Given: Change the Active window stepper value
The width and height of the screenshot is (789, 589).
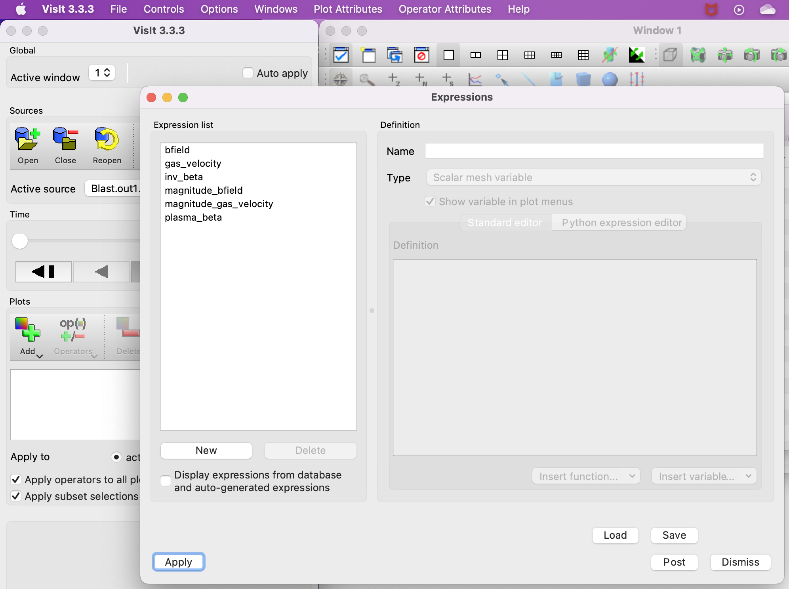Looking at the screenshot, I should [102, 73].
